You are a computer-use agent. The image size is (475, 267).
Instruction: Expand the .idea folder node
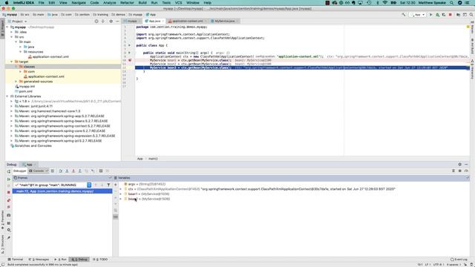12,32
